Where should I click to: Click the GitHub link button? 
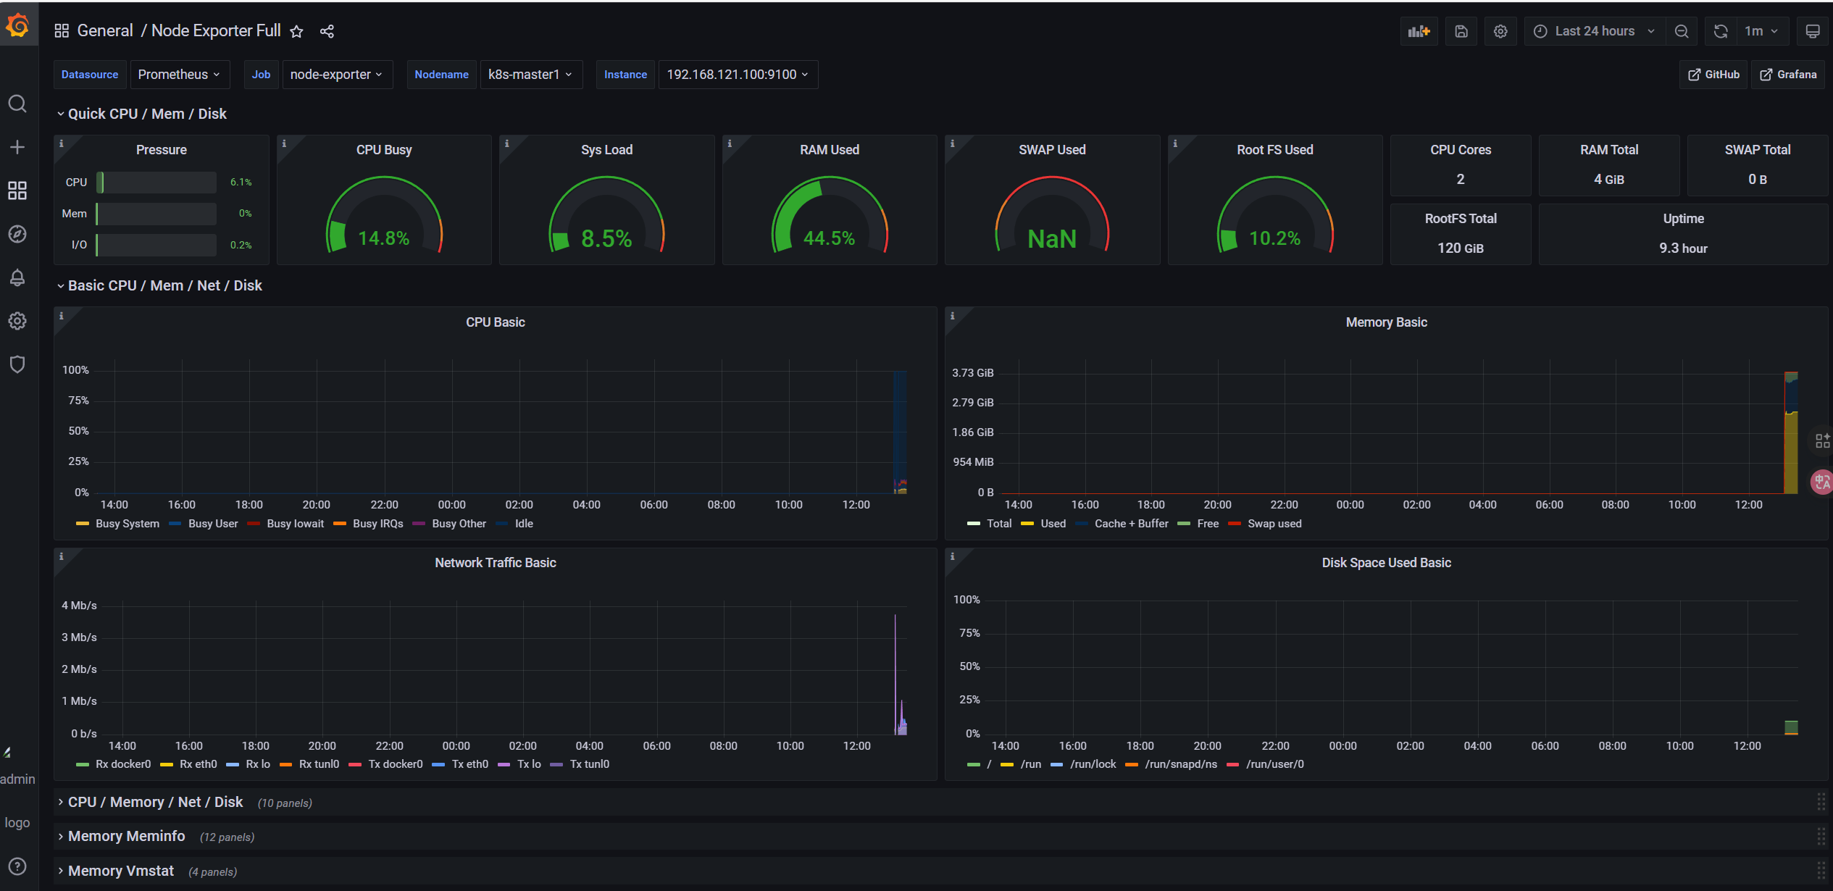(1713, 75)
